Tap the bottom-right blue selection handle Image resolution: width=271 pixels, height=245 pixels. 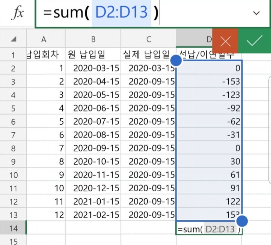242,221
